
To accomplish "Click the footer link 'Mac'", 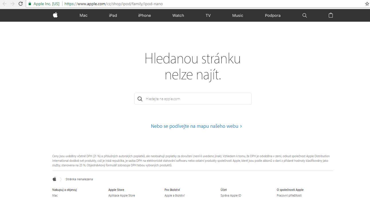I will 55,195.
